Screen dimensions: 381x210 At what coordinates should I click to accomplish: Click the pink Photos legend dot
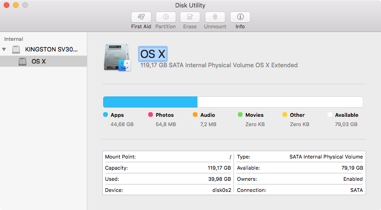151,115
